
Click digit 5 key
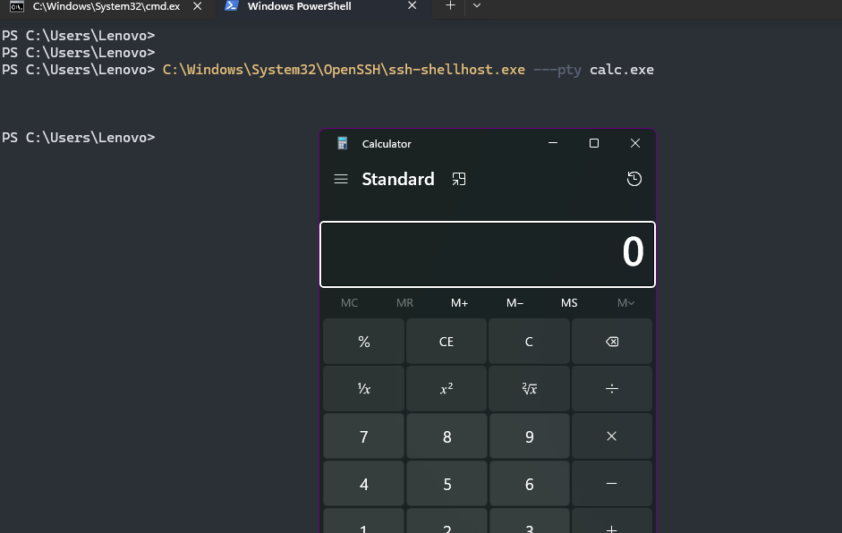447,484
